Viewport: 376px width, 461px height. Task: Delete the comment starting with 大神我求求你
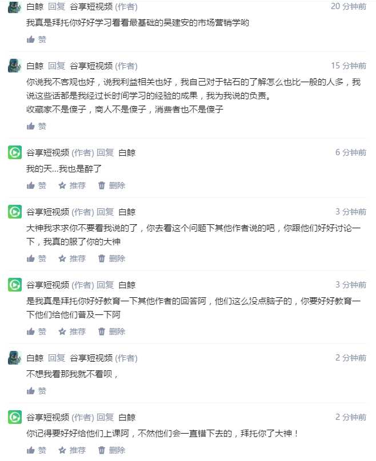point(102,258)
